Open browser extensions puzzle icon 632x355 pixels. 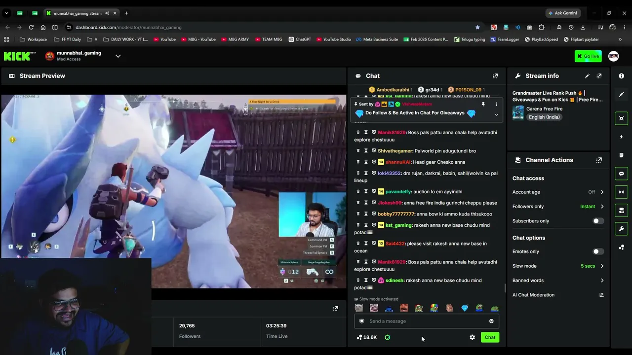(x=542, y=28)
